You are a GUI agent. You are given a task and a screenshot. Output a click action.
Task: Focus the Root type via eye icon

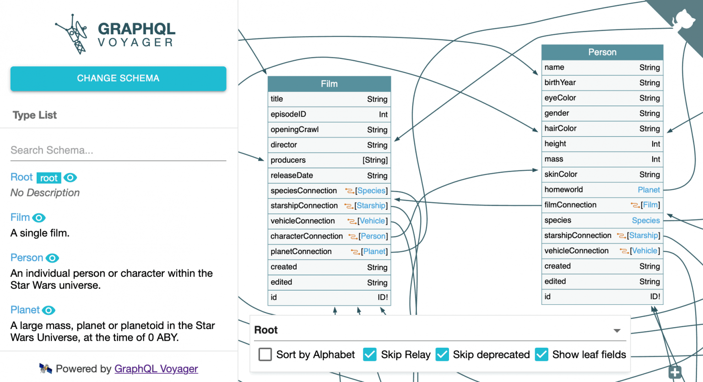[70, 178]
